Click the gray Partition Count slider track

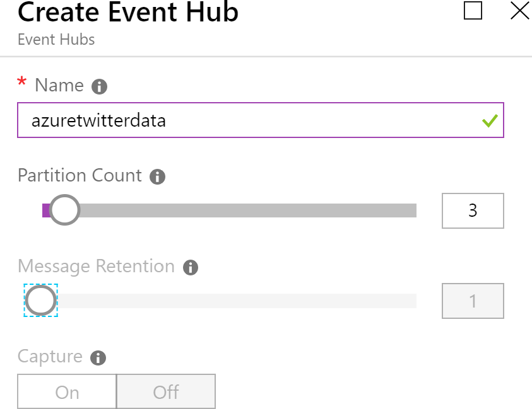click(252, 210)
